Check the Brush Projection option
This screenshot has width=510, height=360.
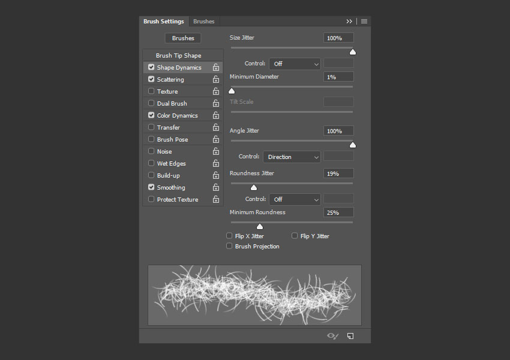pos(229,246)
